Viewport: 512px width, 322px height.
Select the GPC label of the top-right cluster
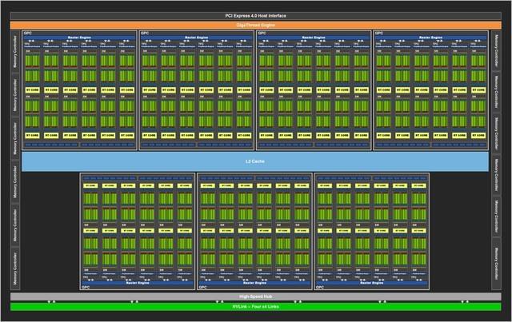379,34
